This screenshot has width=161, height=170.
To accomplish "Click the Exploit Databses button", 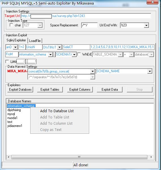I will (20, 90).
